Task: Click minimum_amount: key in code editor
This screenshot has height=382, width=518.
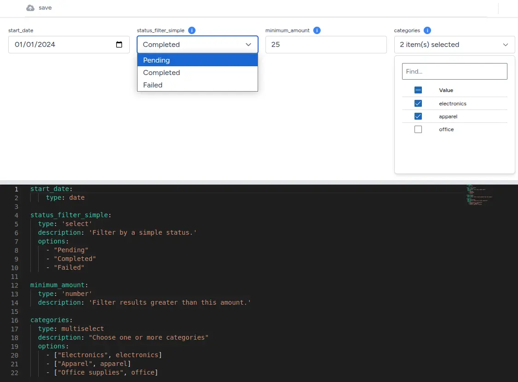Action: (x=59, y=285)
